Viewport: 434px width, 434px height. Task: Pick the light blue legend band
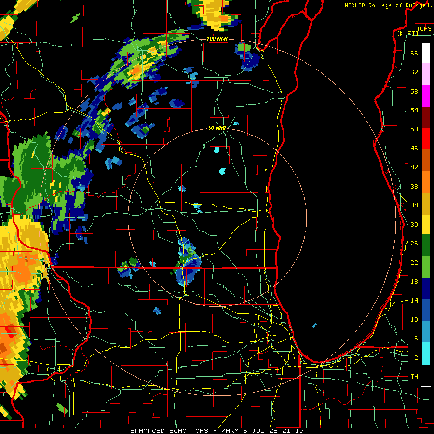(x=426, y=332)
